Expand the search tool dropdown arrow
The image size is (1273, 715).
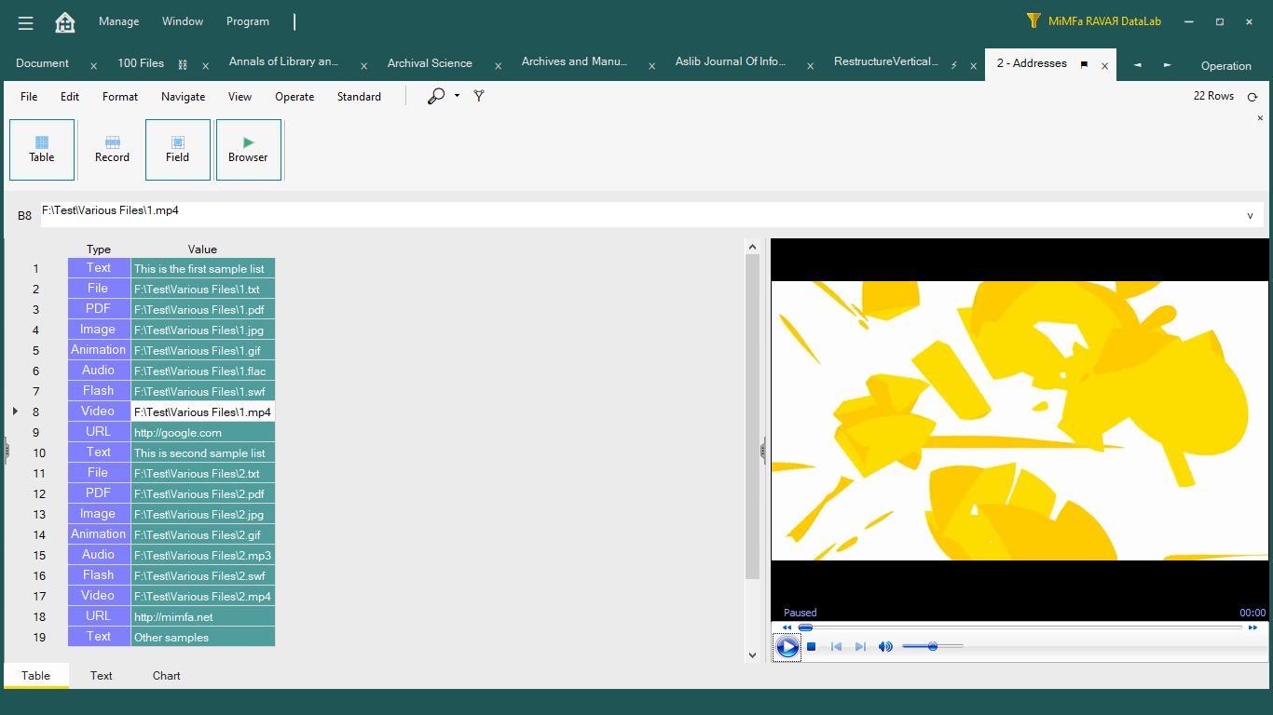pos(457,96)
